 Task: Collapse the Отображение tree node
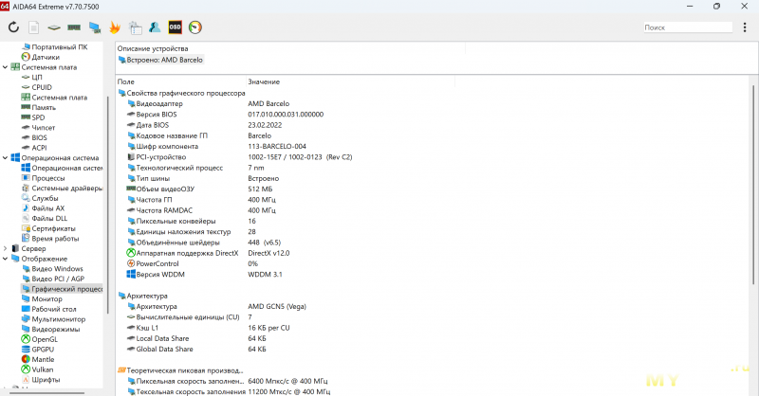coord(6,259)
